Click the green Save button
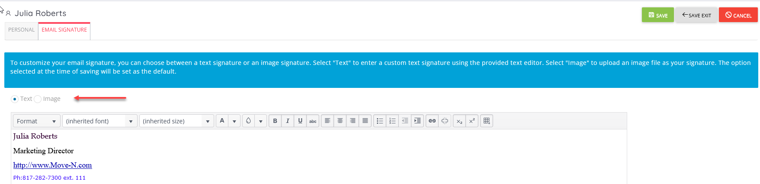Image resolution: width=760 pixels, height=184 pixels. [658, 15]
